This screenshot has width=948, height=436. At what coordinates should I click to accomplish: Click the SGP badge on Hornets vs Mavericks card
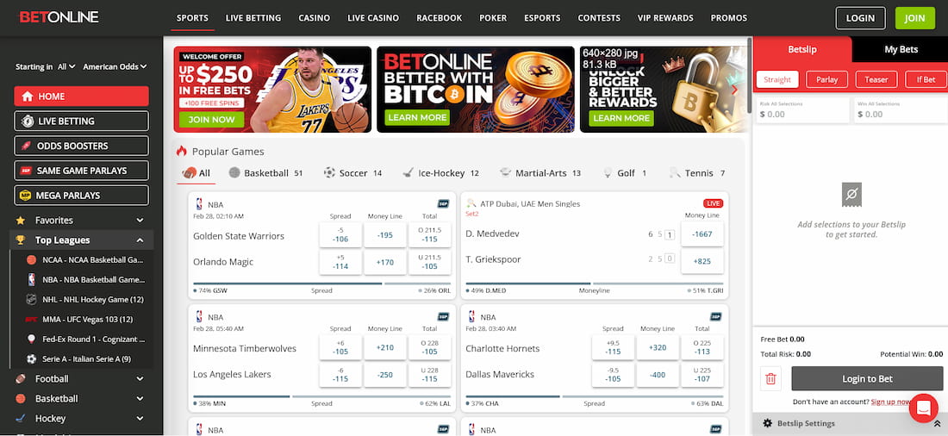click(716, 316)
